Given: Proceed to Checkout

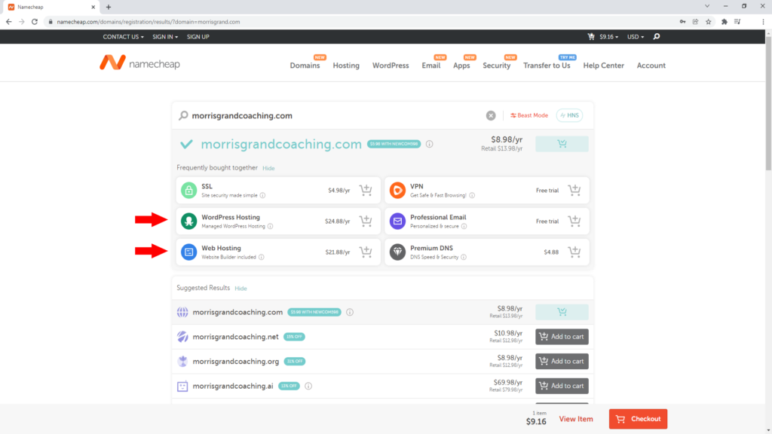Looking at the screenshot, I should pos(638,419).
